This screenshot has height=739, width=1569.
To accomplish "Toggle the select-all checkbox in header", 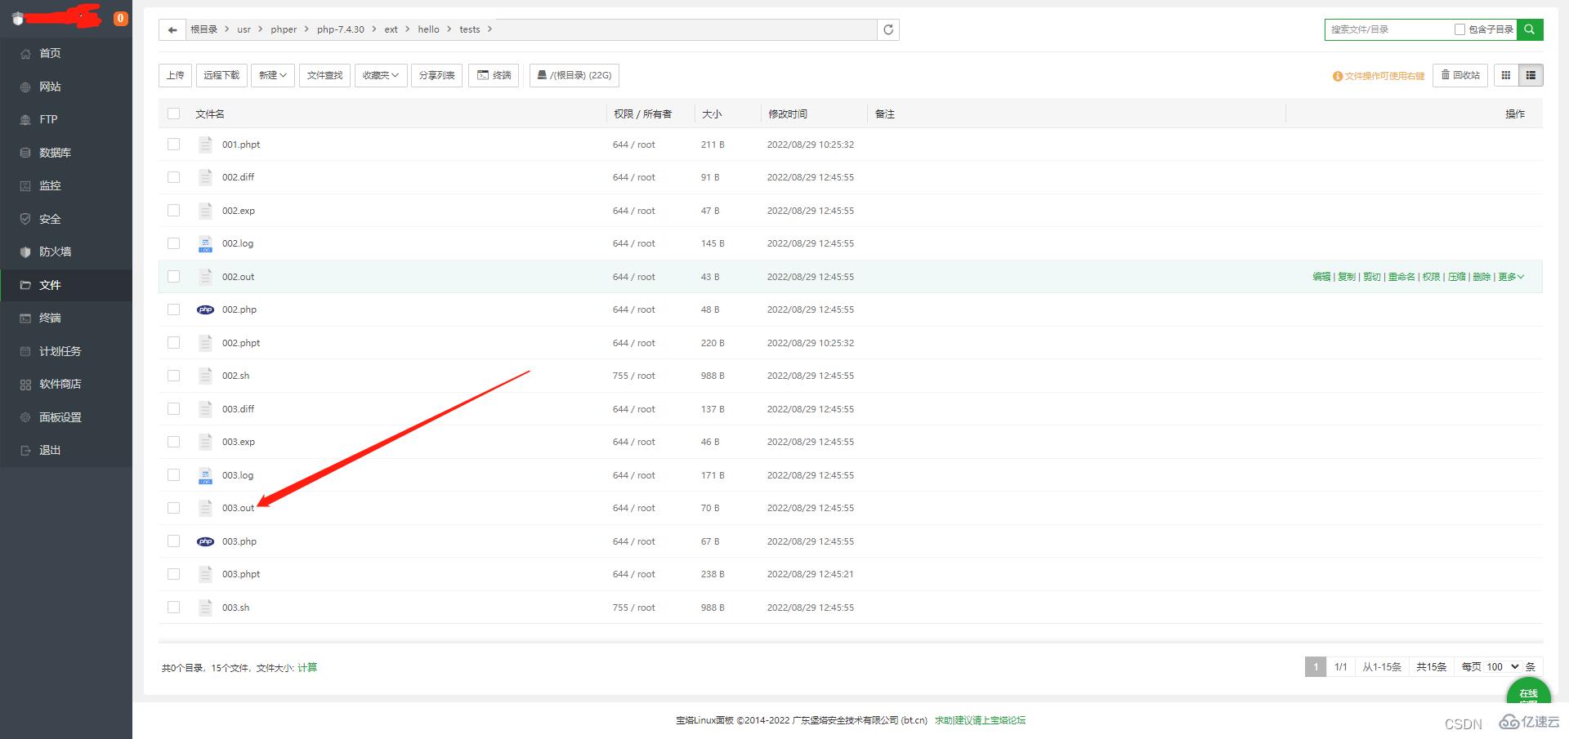I will tap(173, 114).
